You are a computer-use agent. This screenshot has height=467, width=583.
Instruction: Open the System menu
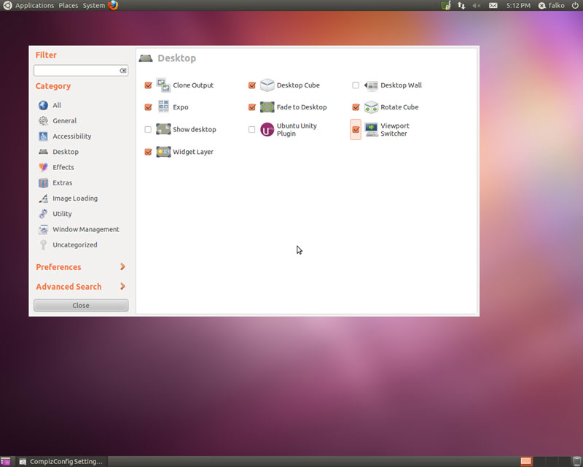pos(94,5)
